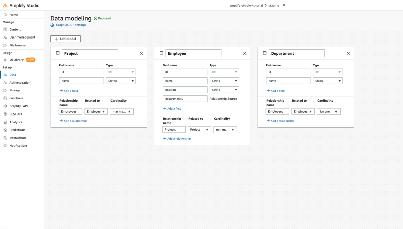Close the Employee model card
The height and width of the screenshot is (229, 403).
[x=245, y=53]
